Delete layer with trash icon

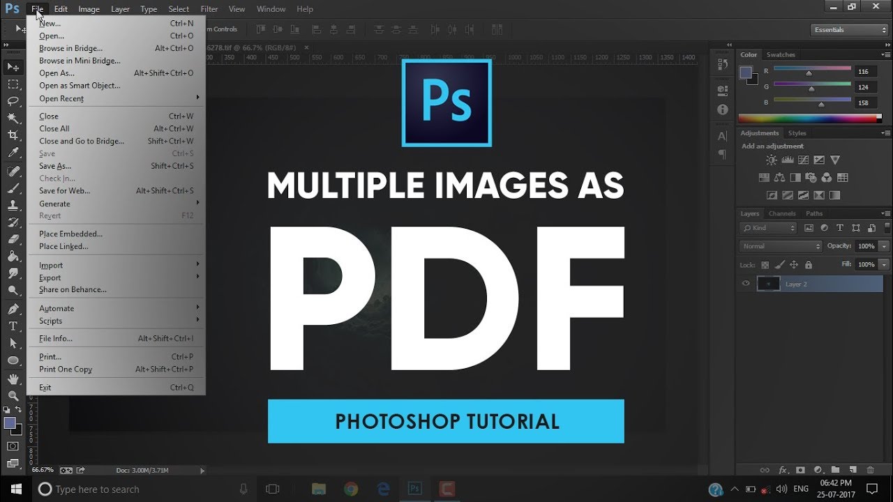point(870,470)
